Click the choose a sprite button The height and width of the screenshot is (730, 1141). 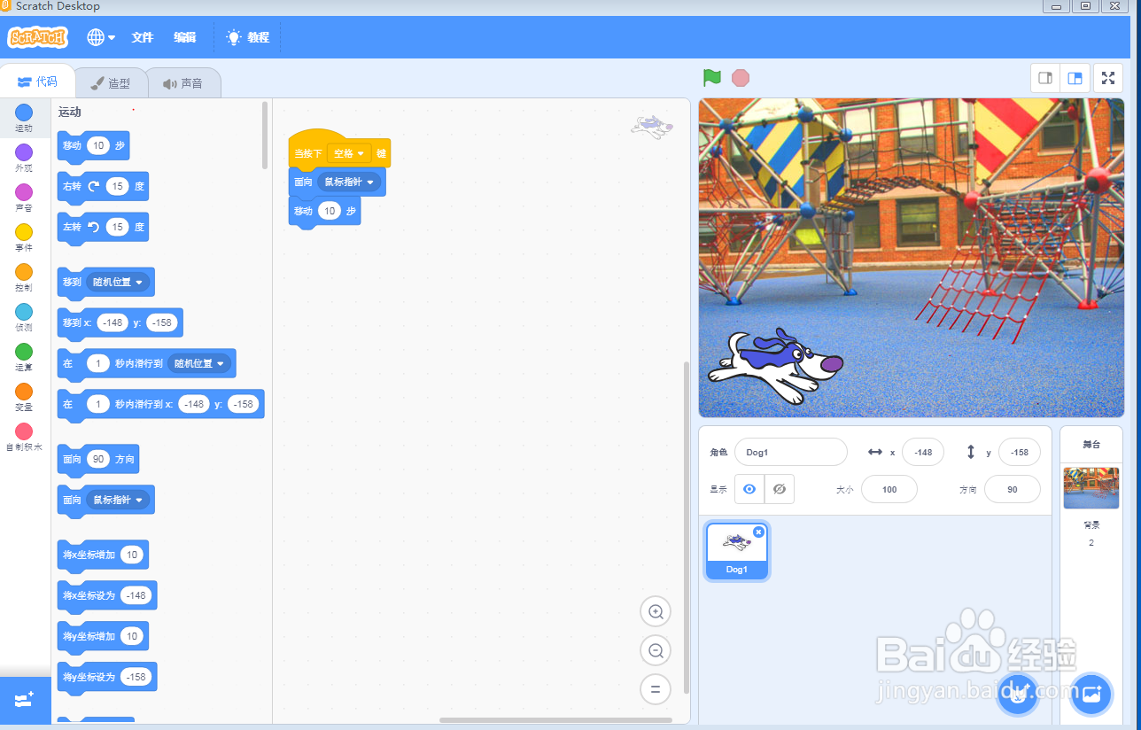tap(1019, 695)
